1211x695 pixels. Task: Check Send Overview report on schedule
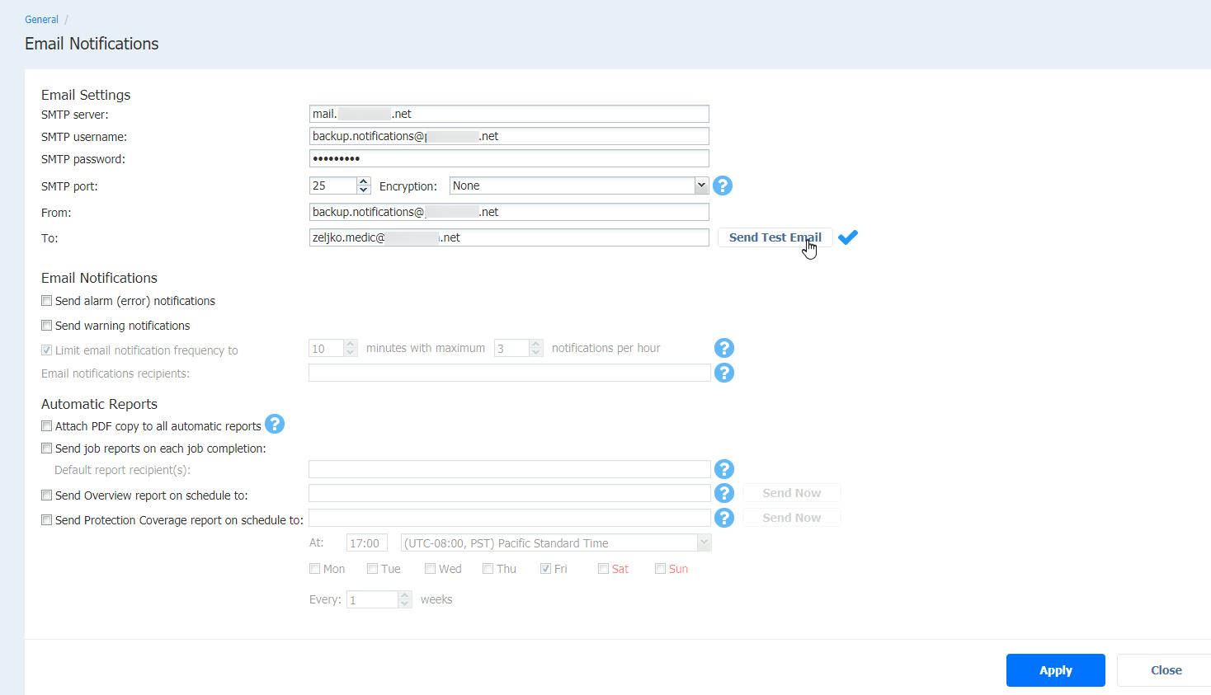click(x=47, y=495)
